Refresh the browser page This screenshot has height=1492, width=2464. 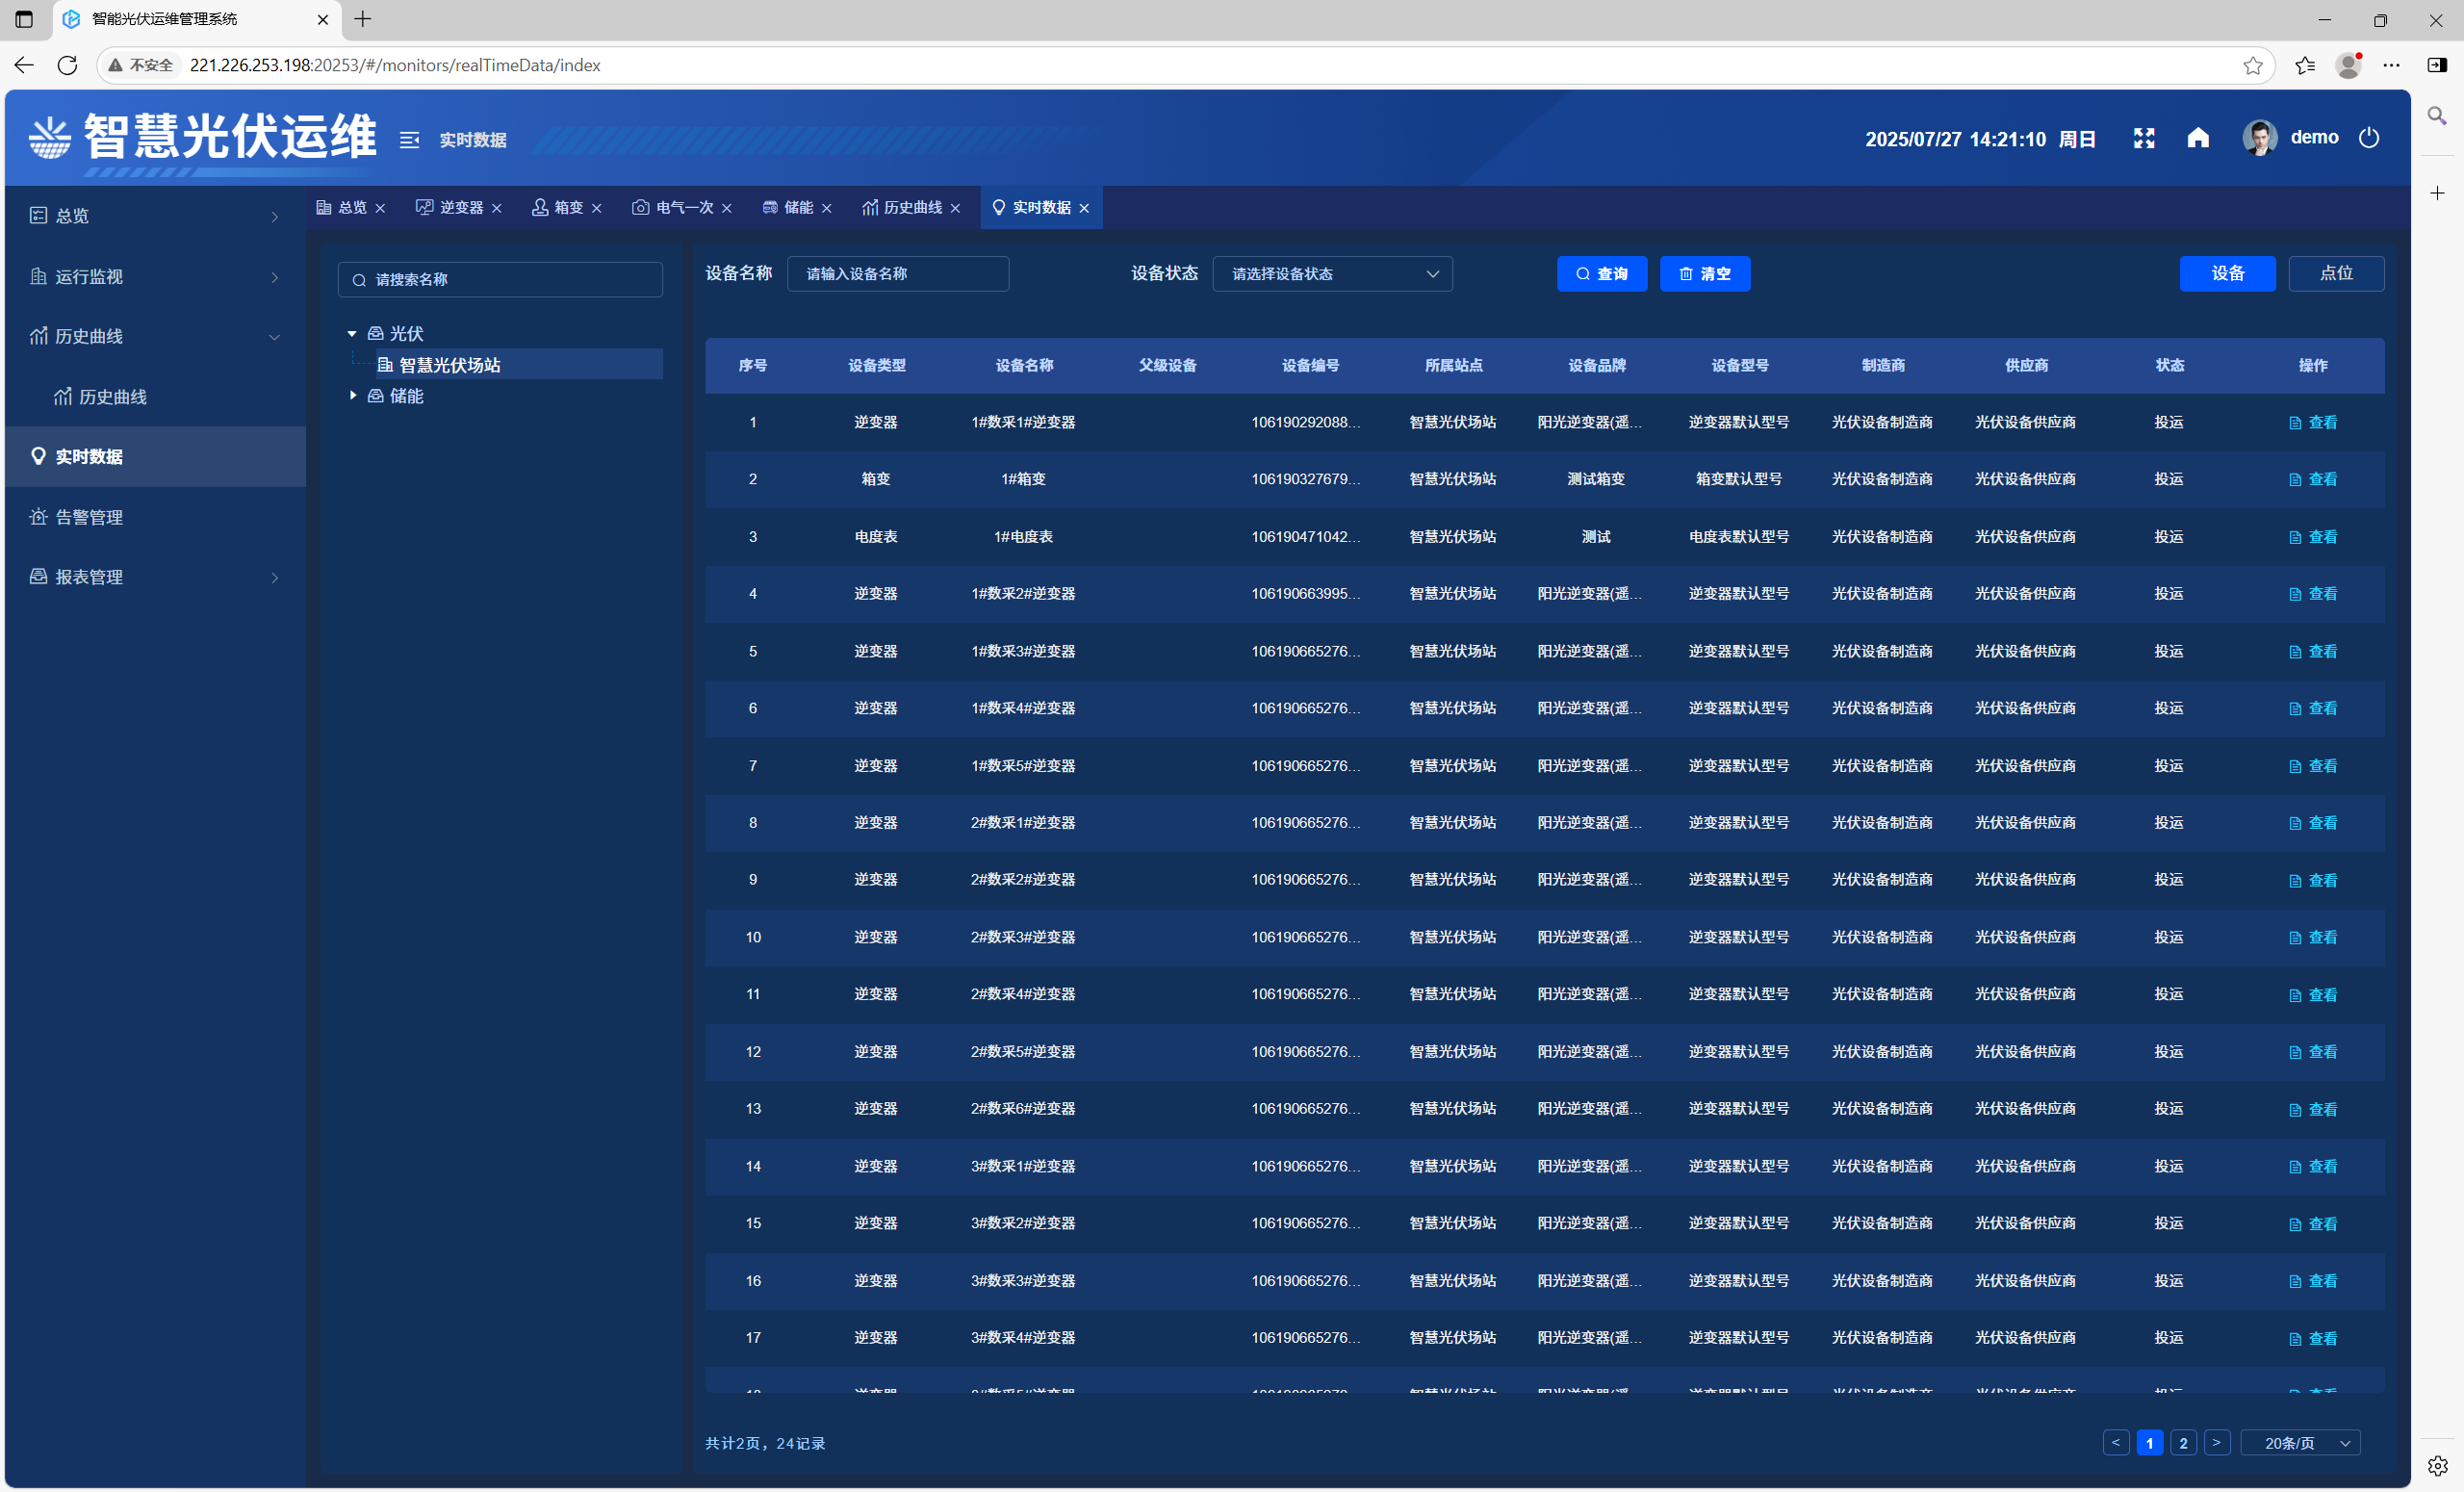(67, 65)
